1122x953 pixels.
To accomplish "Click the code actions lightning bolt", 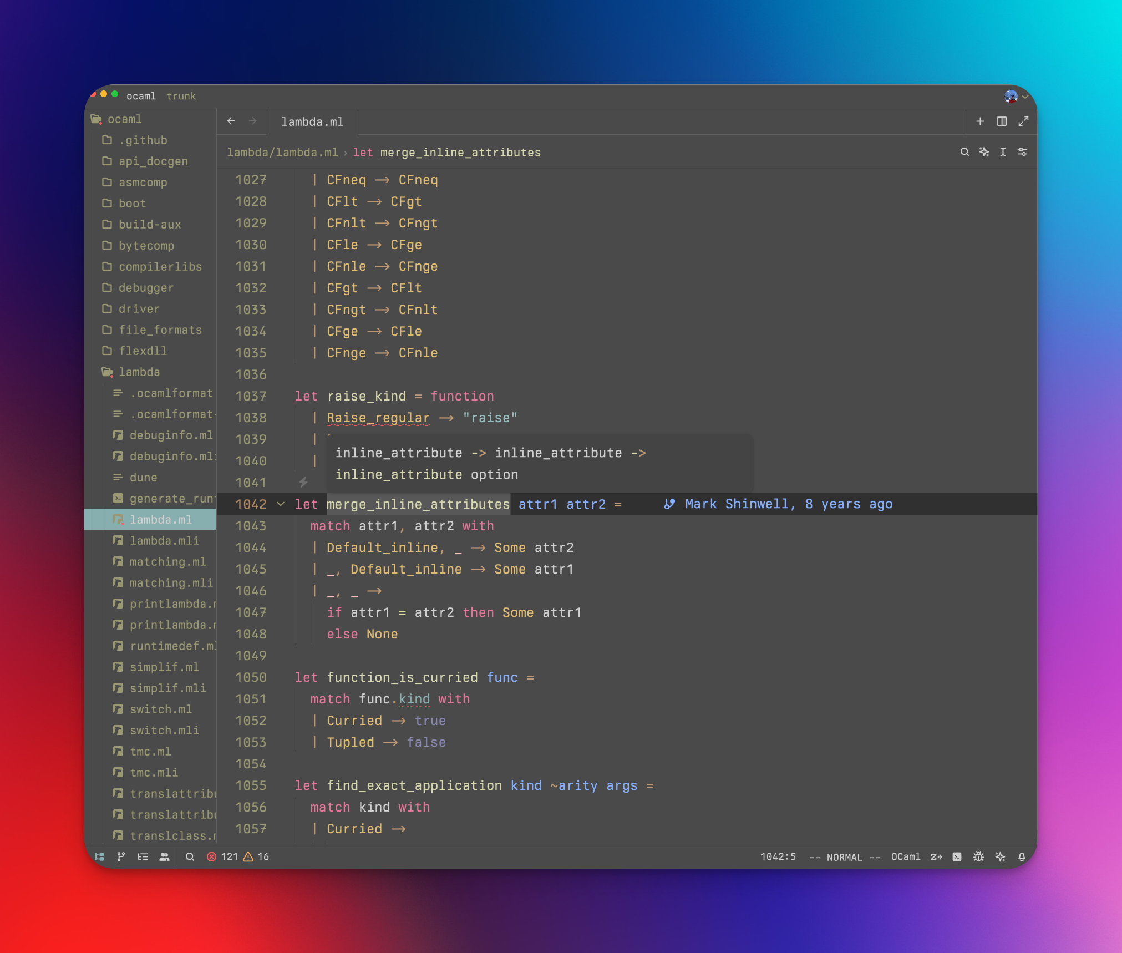I will [x=303, y=481].
